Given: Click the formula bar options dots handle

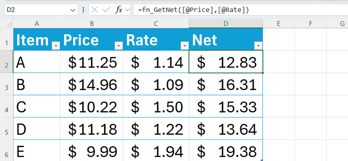Looking at the screenshot, I should tap(83, 10).
